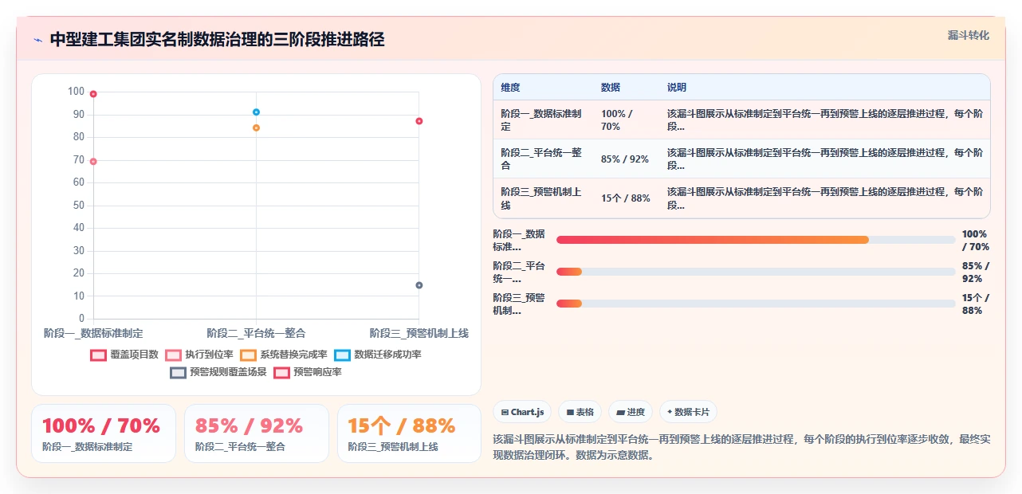This screenshot has width=1022, height=494.
Task: Click the lightning icon beside the title
Action: point(37,40)
